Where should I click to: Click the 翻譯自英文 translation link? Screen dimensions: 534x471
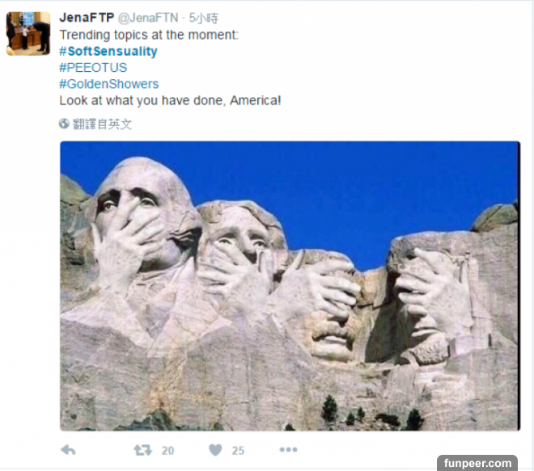click(102, 124)
